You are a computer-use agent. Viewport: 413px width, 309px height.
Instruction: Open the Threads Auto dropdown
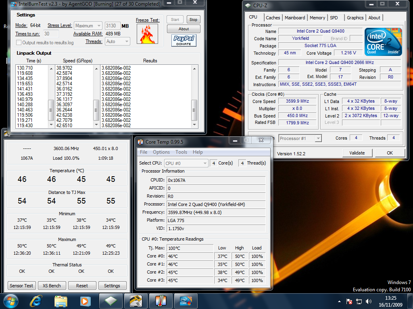coord(117,41)
